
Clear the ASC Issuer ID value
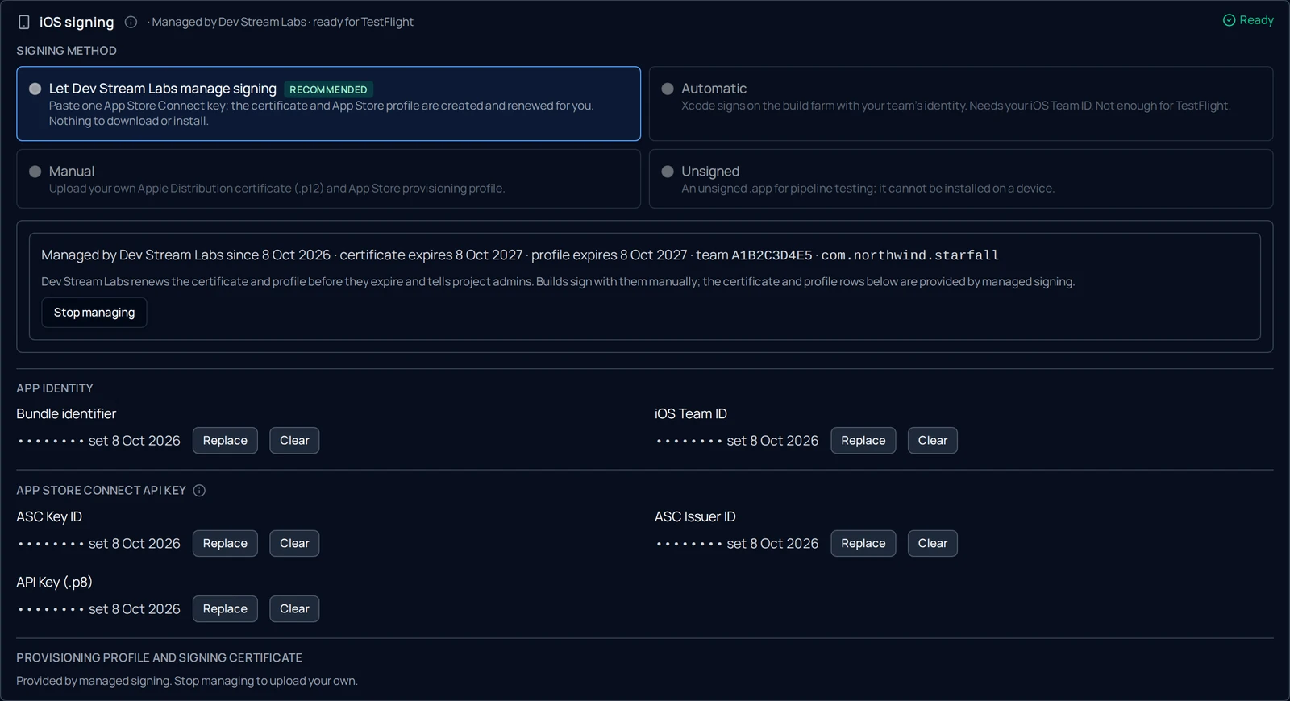click(933, 544)
